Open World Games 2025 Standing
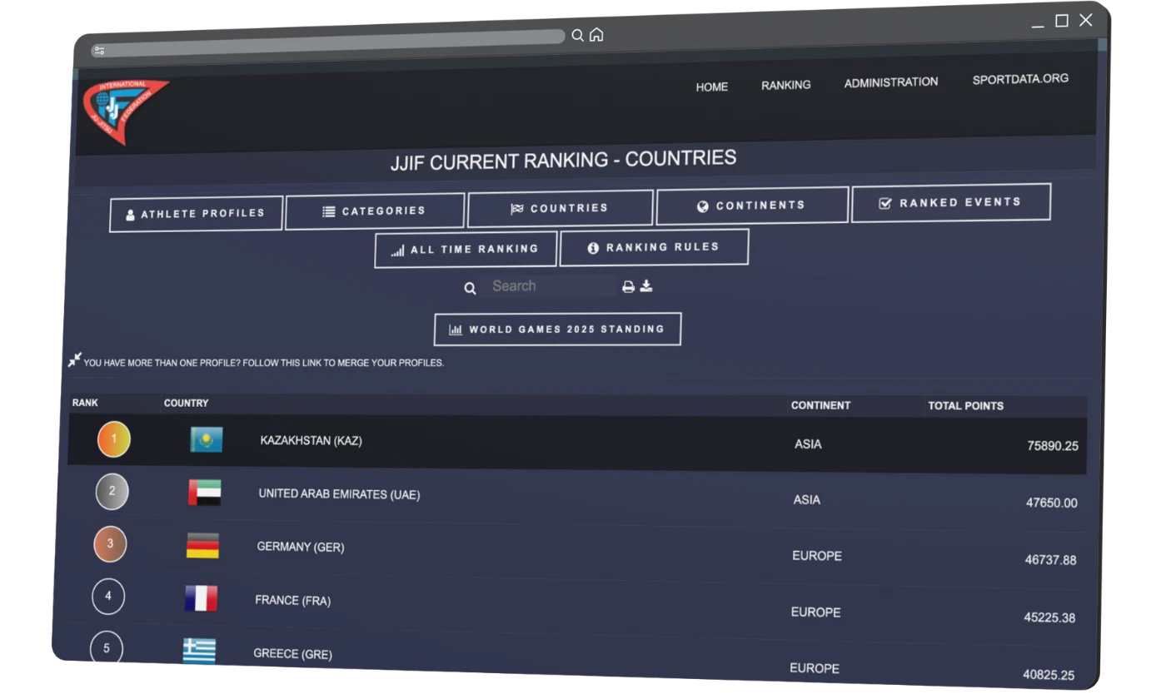1166x699 pixels. [x=557, y=330]
